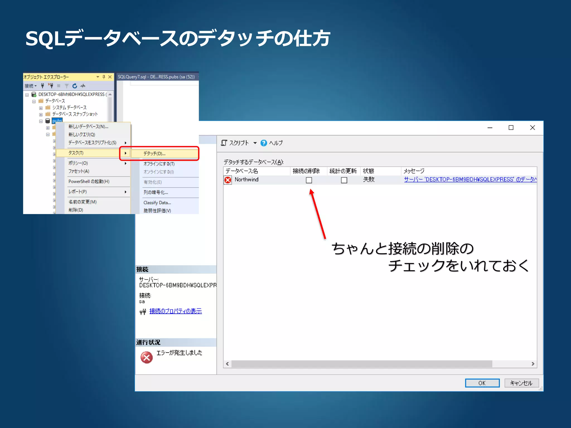Click the pin icon on Object Explorer header
The width and height of the screenshot is (571, 428).
[104, 77]
